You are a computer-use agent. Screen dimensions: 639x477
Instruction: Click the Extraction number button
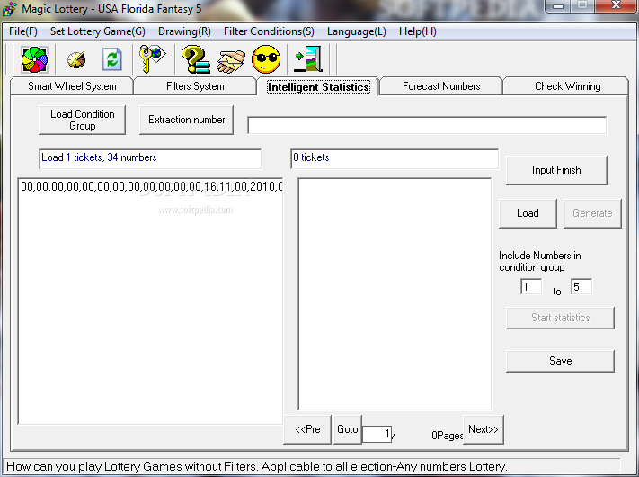pos(187,120)
